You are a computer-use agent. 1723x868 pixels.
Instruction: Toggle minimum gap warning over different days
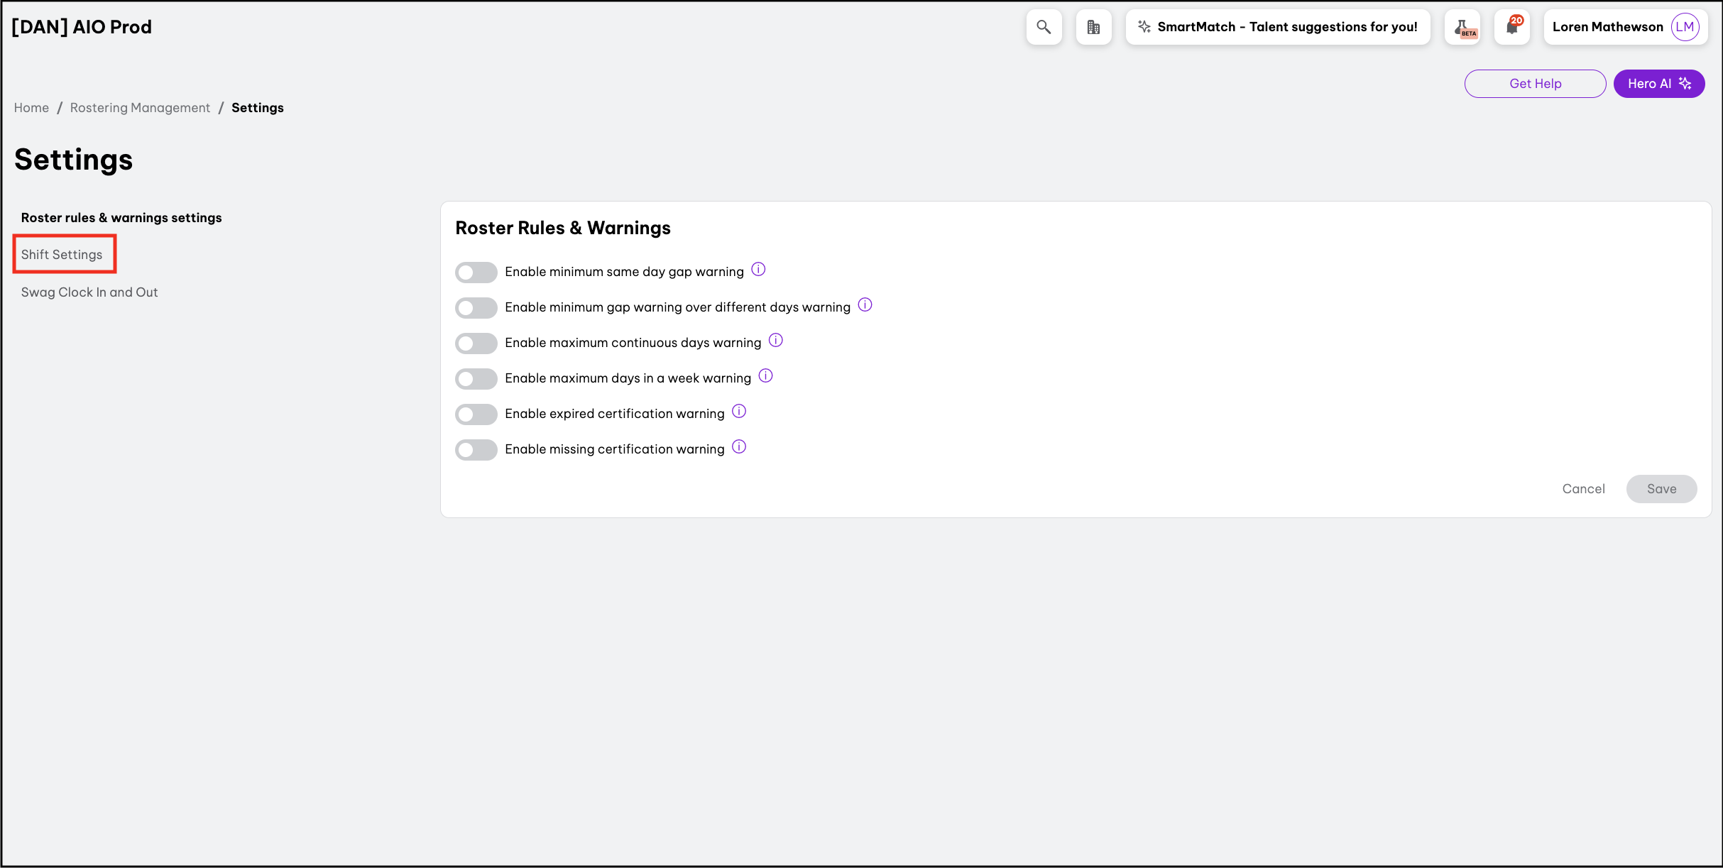pos(476,307)
